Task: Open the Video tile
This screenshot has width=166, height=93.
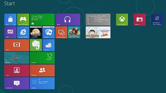Action: point(17,45)
